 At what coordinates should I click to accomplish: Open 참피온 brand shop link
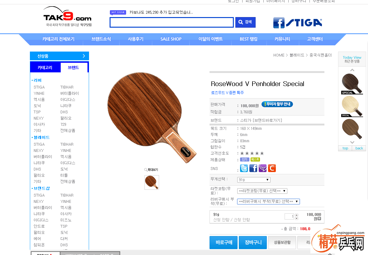click(39, 245)
